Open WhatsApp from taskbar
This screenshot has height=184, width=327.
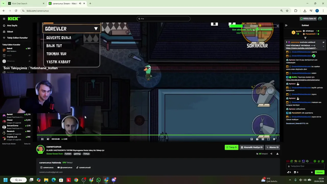(99, 180)
